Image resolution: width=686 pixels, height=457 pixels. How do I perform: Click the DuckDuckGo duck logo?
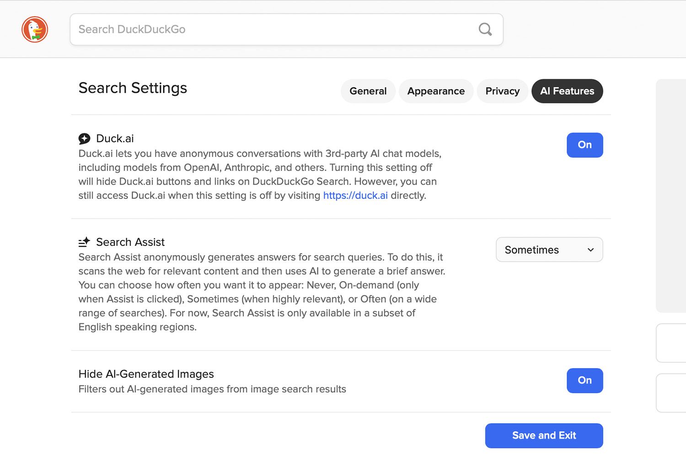(x=35, y=29)
